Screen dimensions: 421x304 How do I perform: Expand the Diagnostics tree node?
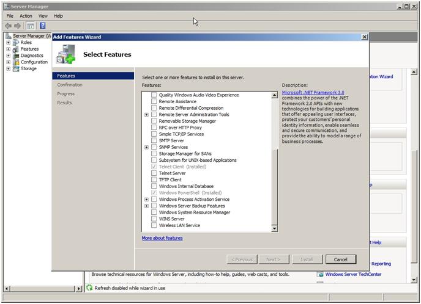coord(9,56)
